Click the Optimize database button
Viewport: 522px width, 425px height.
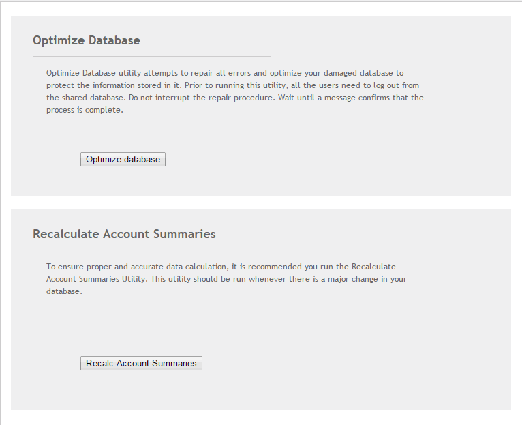pos(123,160)
